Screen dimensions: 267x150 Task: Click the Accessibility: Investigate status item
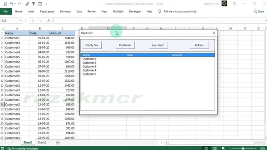[x=23, y=148]
